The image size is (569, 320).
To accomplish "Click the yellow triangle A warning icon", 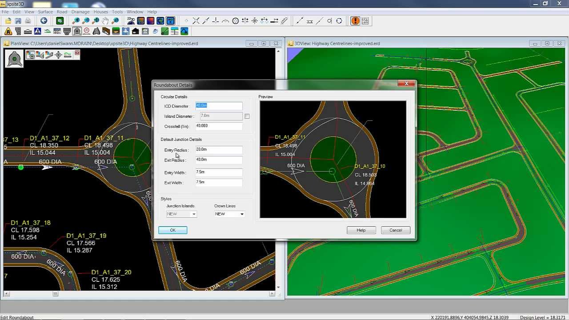I will tap(8, 31).
